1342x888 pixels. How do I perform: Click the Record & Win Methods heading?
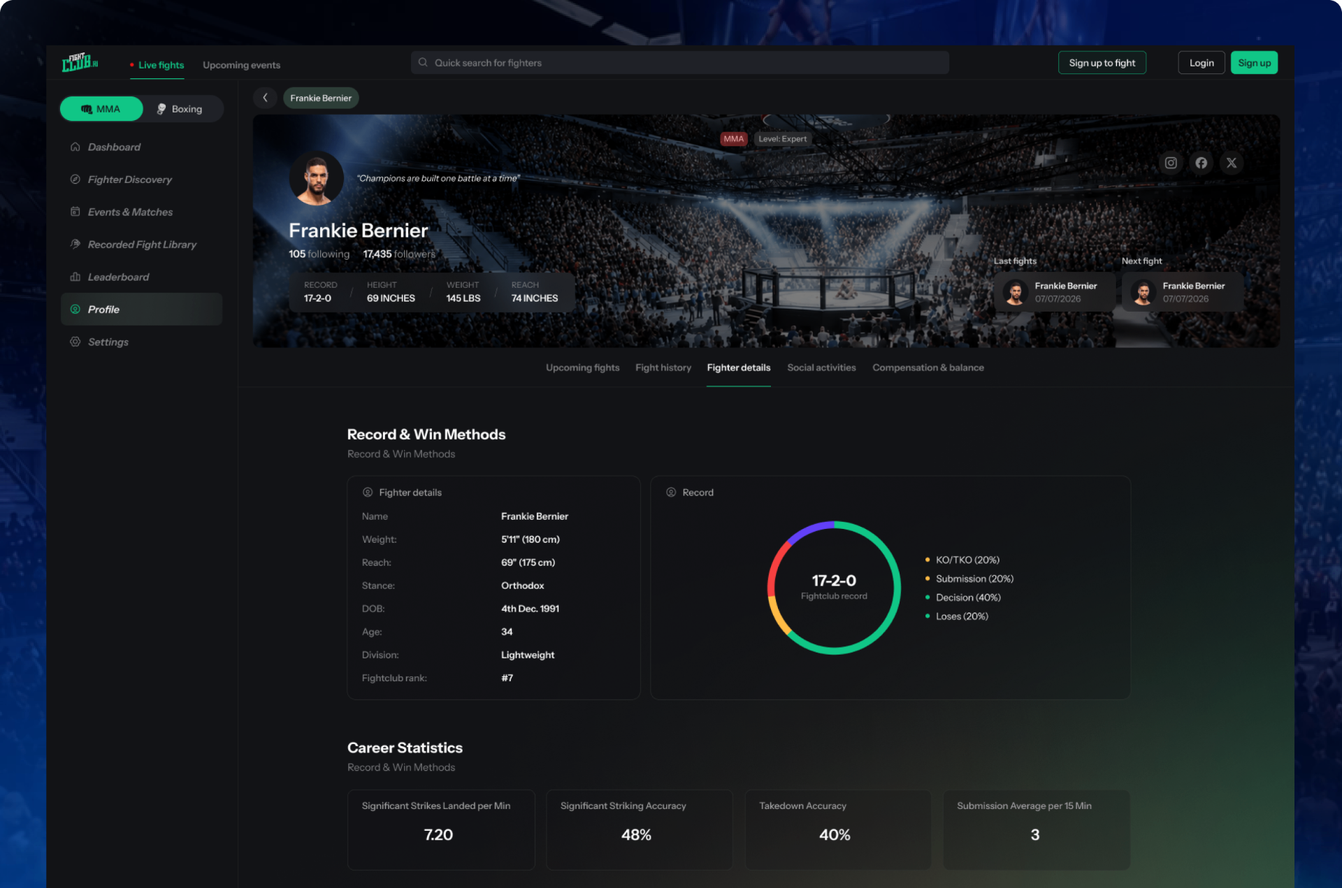point(426,434)
